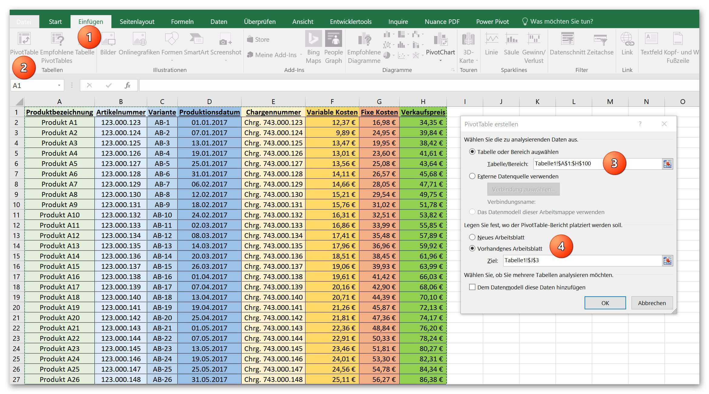Open the Store add-ins

click(258, 39)
